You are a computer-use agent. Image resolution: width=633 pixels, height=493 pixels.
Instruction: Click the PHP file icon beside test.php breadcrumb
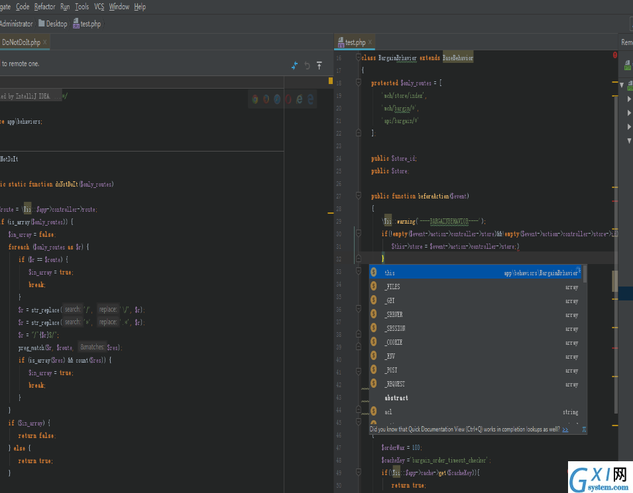point(76,23)
